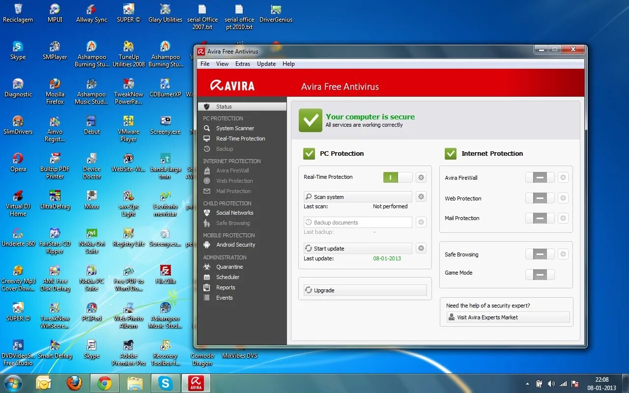Select the FileZilla desktop icon
Screen dimensions: 629x393
[165, 275]
